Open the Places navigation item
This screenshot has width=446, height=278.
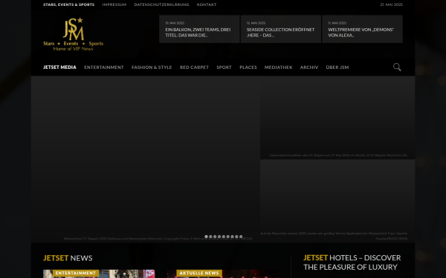point(248,67)
